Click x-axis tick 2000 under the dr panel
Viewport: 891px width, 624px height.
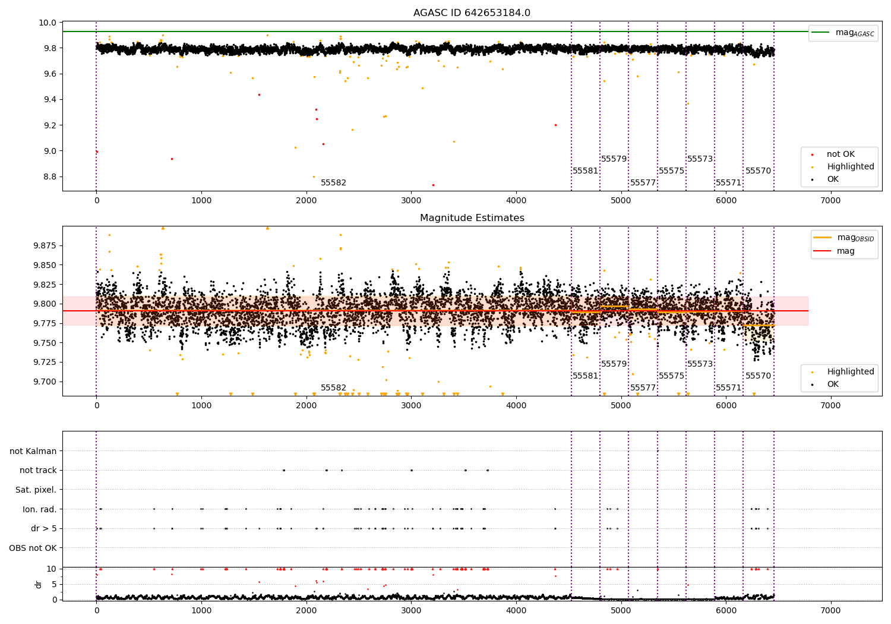point(306,611)
